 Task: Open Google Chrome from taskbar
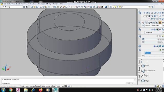point(11,90)
